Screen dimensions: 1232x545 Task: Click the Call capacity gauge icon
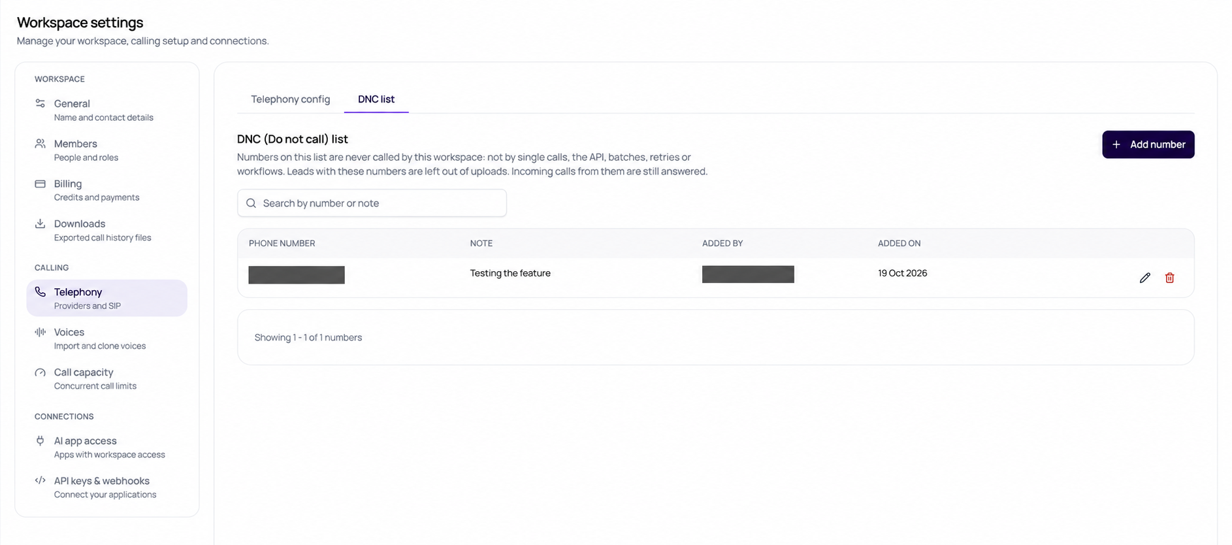[40, 372]
